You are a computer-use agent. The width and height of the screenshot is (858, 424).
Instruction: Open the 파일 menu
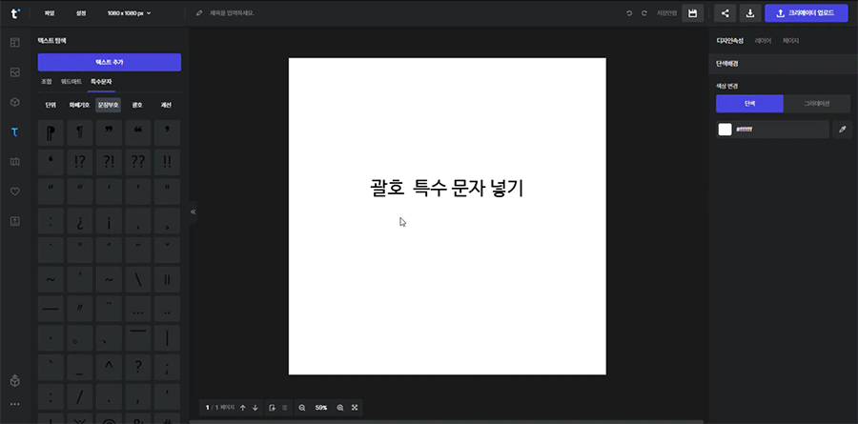click(x=49, y=13)
